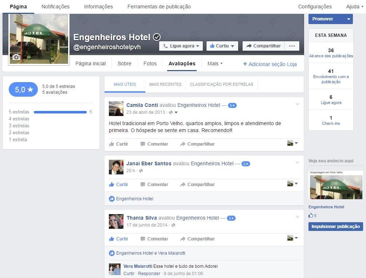This screenshot has width=366, height=278.
Task: Click the 5-star badge on Thania Silva's review
Action: click(231, 218)
